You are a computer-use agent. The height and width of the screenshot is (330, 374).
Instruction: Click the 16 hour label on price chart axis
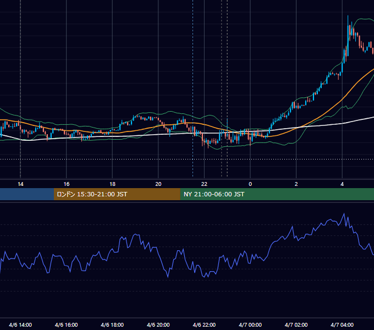[x=67, y=184]
